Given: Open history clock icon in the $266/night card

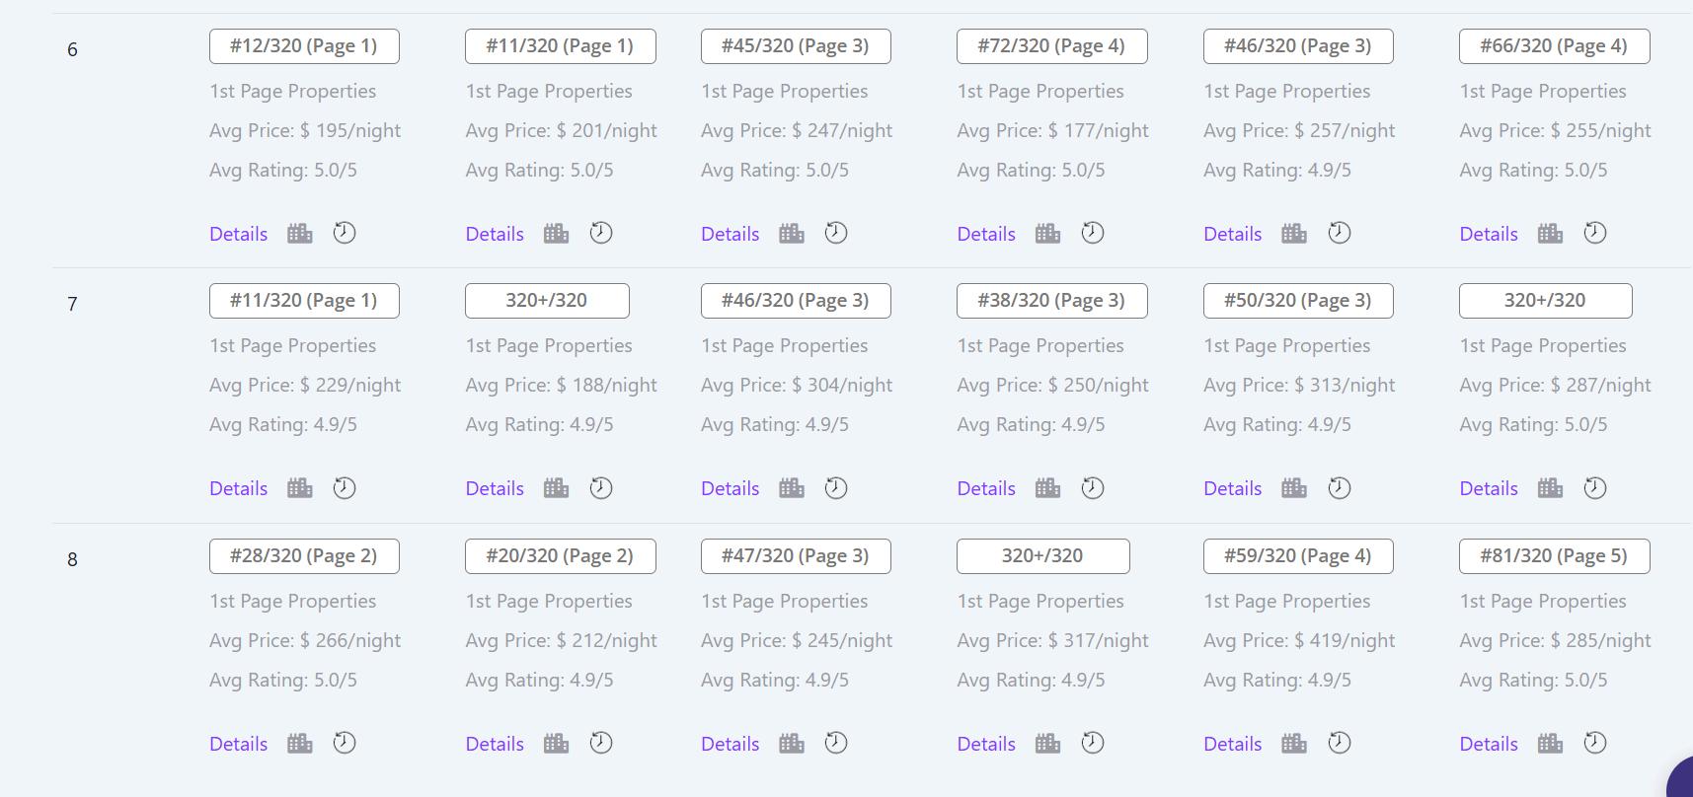Looking at the screenshot, I should (345, 743).
